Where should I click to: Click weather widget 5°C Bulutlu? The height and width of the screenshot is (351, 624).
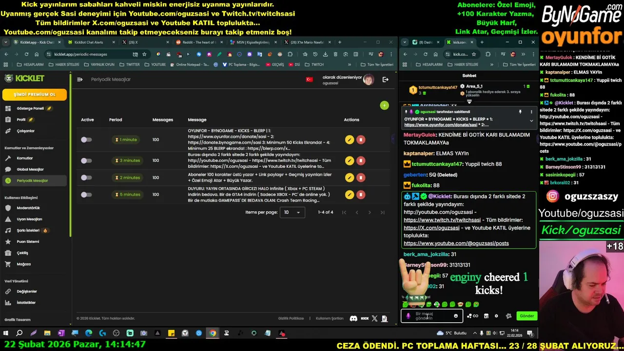coord(451,333)
